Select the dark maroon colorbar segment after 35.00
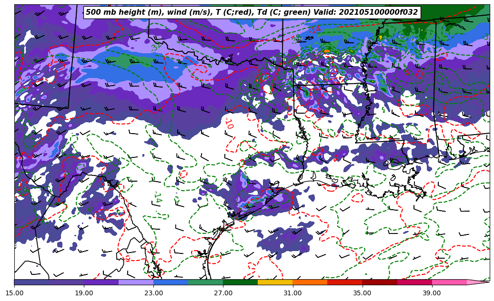The height and width of the screenshot is (301, 494). click(x=380, y=282)
